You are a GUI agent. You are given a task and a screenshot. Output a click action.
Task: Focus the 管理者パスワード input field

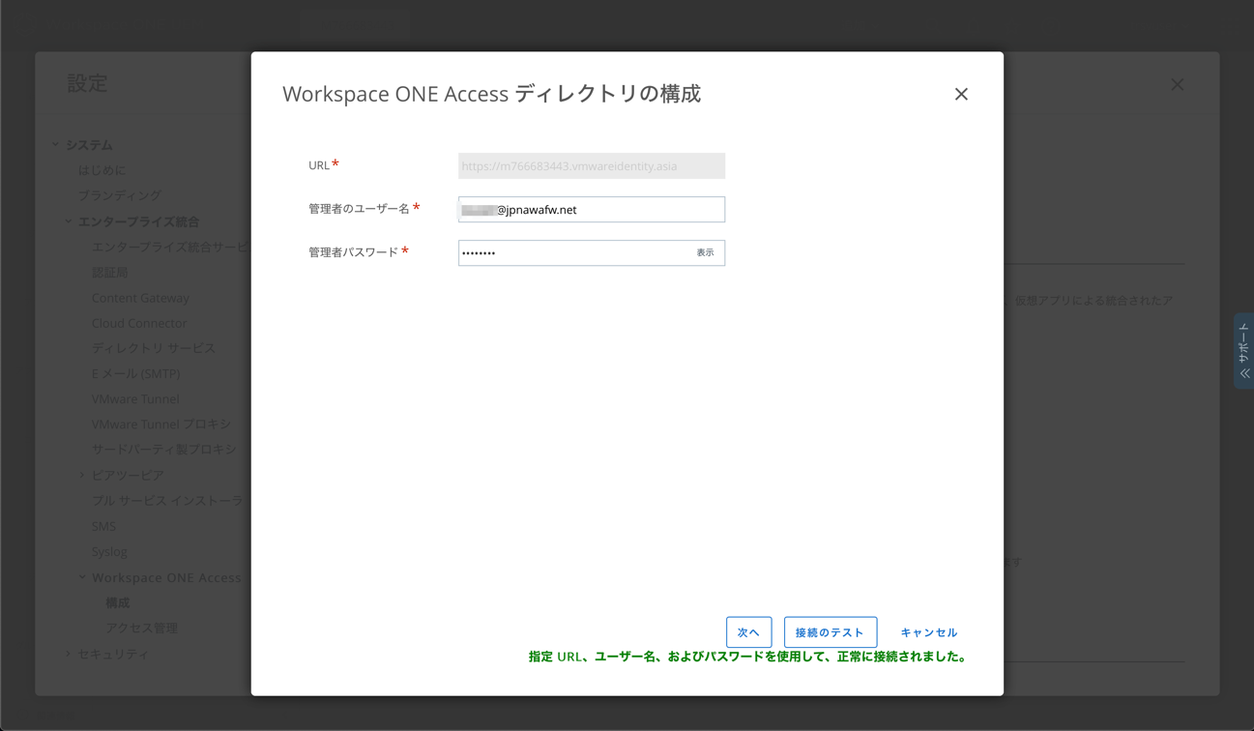click(592, 252)
